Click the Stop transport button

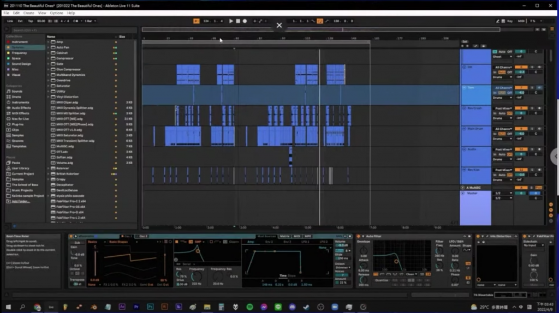coord(238,21)
